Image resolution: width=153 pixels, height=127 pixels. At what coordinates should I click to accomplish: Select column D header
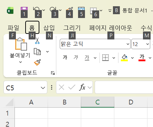point(131,102)
